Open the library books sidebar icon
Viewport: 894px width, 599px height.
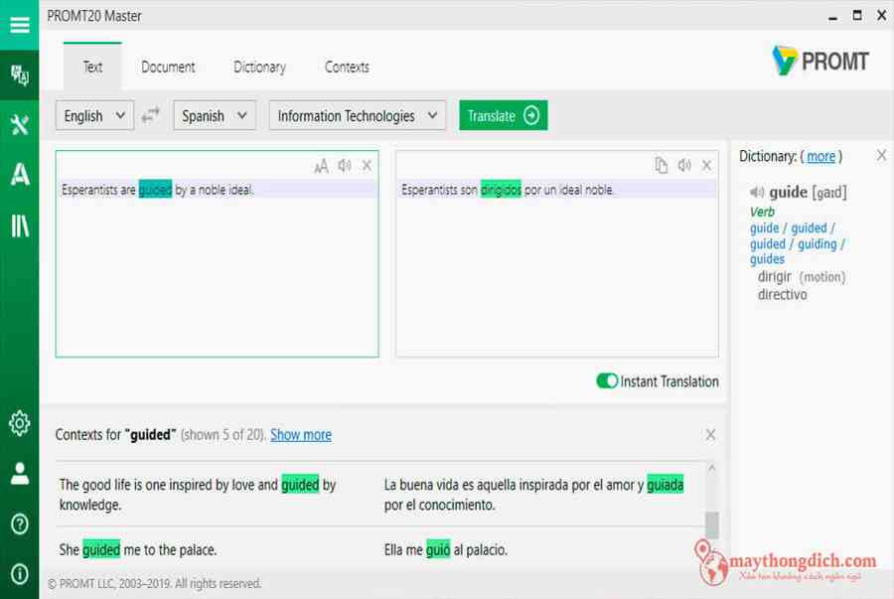(x=20, y=225)
